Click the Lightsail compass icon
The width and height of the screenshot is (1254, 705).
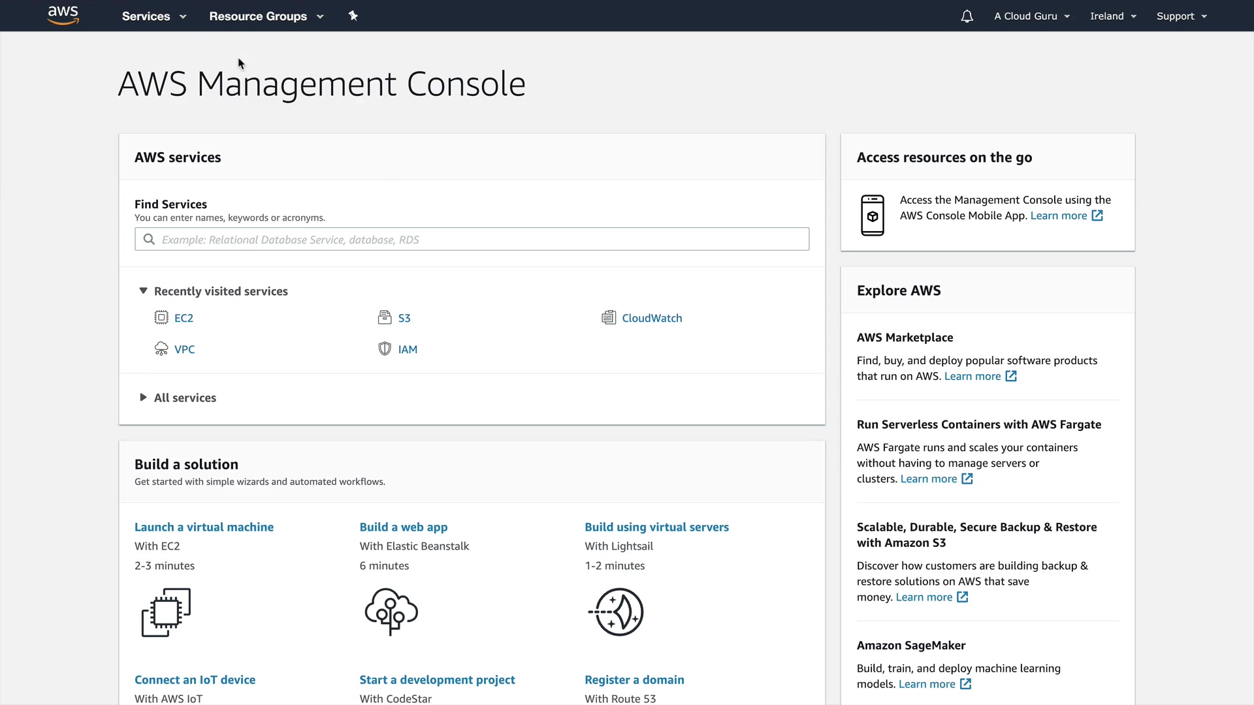coord(617,612)
